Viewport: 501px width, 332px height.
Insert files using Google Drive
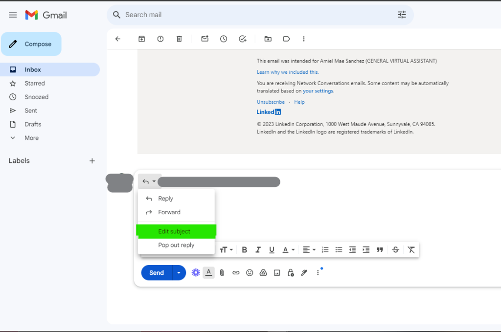(263, 273)
